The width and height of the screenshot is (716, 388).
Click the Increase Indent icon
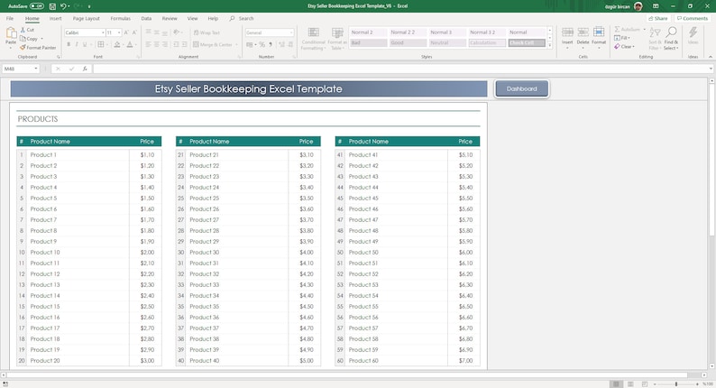pos(184,44)
